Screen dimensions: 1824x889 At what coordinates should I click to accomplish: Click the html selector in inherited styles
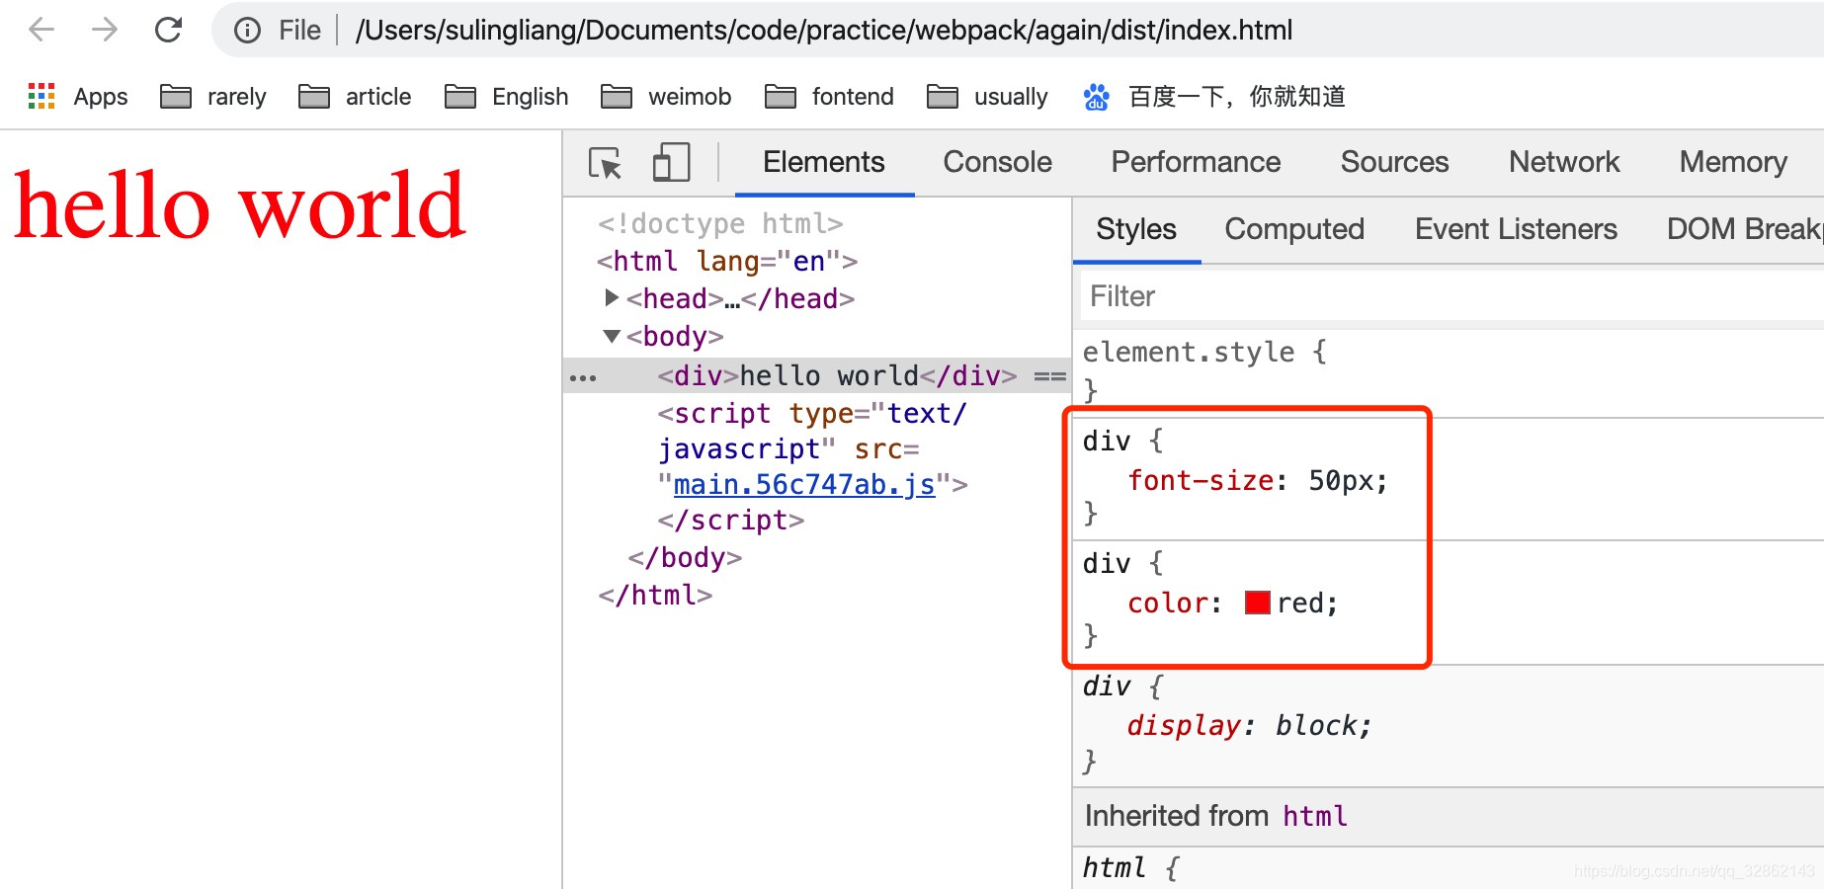coord(1114,868)
